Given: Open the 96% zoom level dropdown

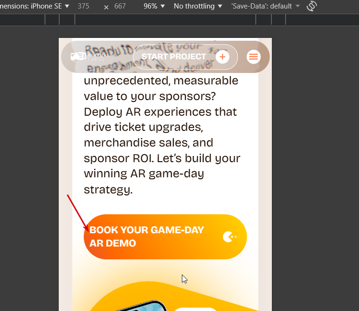Looking at the screenshot, I should 154,6.
